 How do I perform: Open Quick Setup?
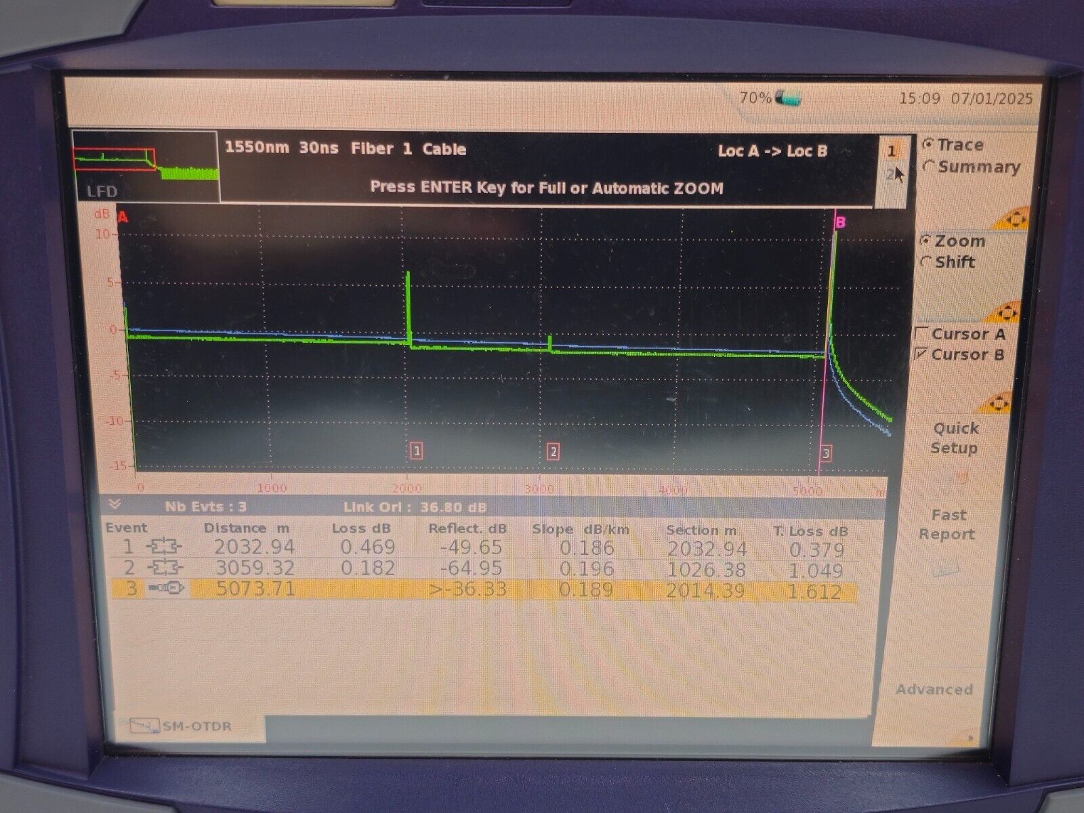point(955,438)
